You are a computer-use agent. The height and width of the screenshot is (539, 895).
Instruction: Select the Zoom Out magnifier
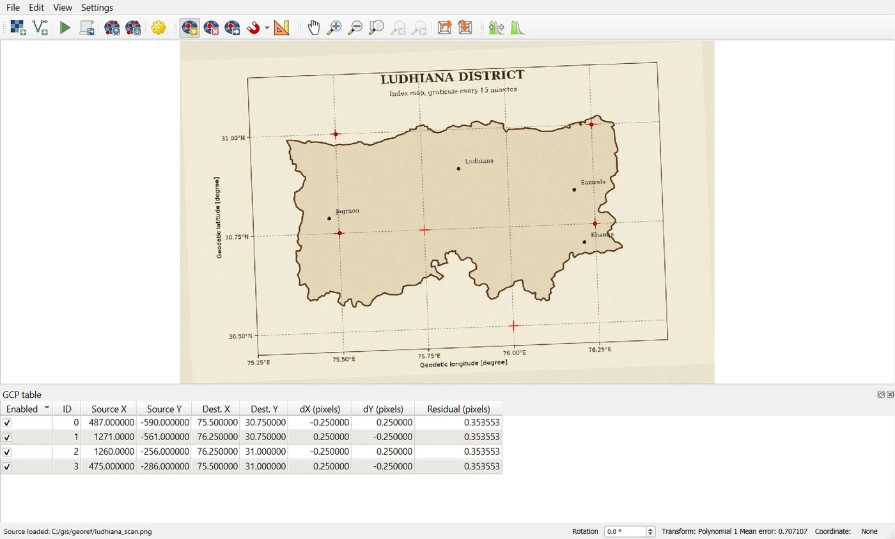(355, 27)
